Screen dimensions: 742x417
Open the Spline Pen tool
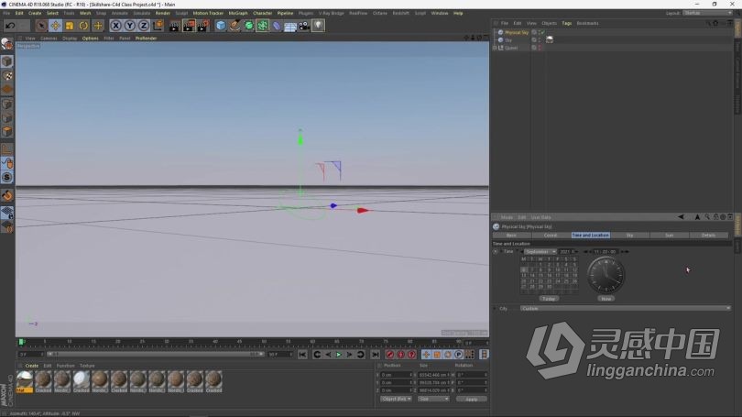(x=235, y=26)
